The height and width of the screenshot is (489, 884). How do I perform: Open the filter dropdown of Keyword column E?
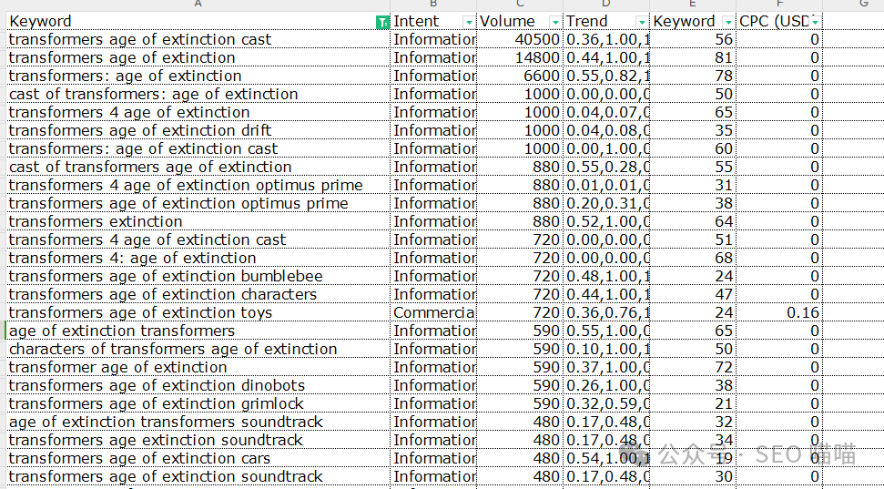pos(728,22)
